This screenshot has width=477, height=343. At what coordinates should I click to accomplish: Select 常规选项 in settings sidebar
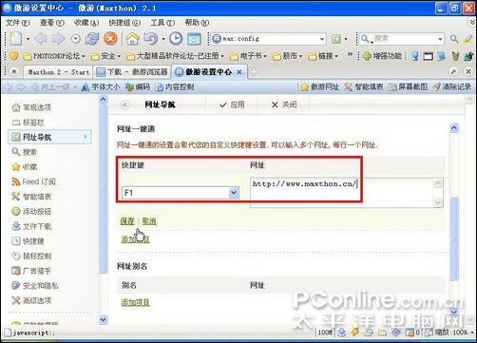coord(31,107)
